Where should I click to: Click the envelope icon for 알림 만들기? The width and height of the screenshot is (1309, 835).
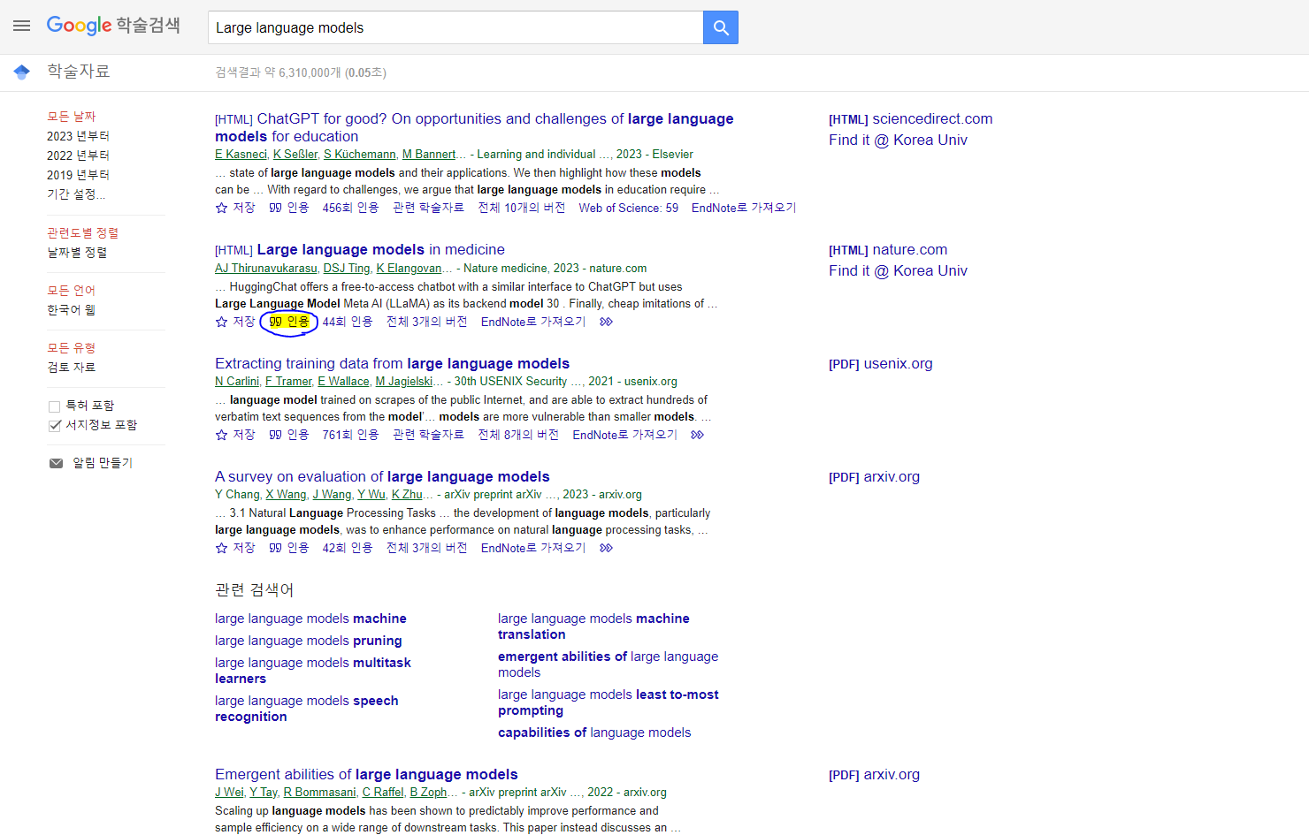point(56,463)
